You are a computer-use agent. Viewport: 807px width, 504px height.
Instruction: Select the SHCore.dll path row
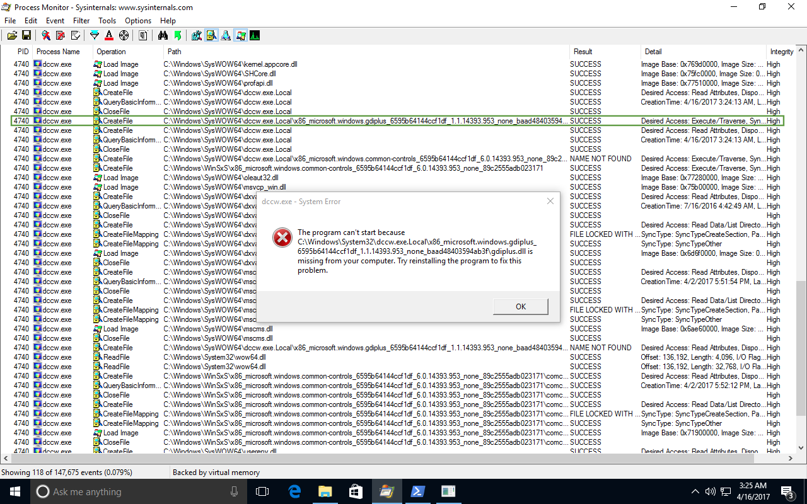click(x=397, y=74)
